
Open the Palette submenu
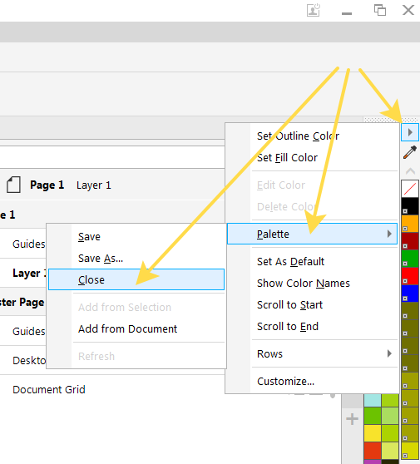tap(312, 234)
